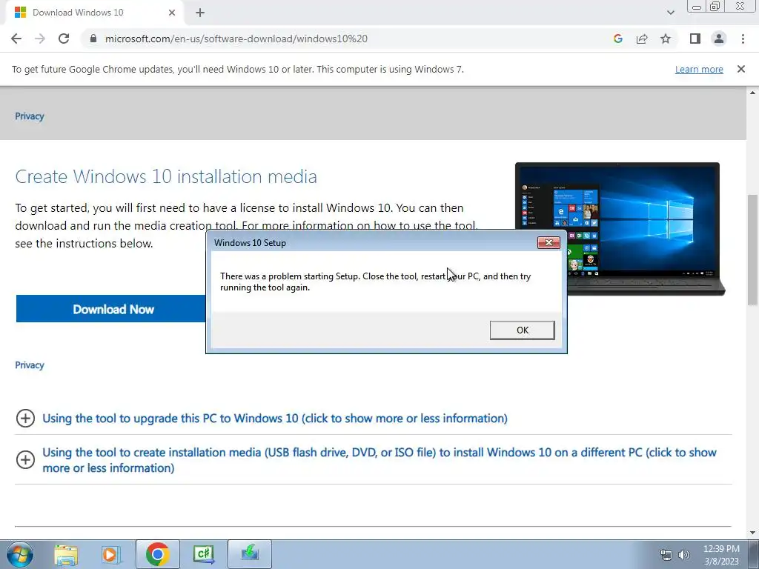Viewport: 759px width, 569px height.
Task: Click the scrollbar down arrow
Action: click(x=752, y=533)
